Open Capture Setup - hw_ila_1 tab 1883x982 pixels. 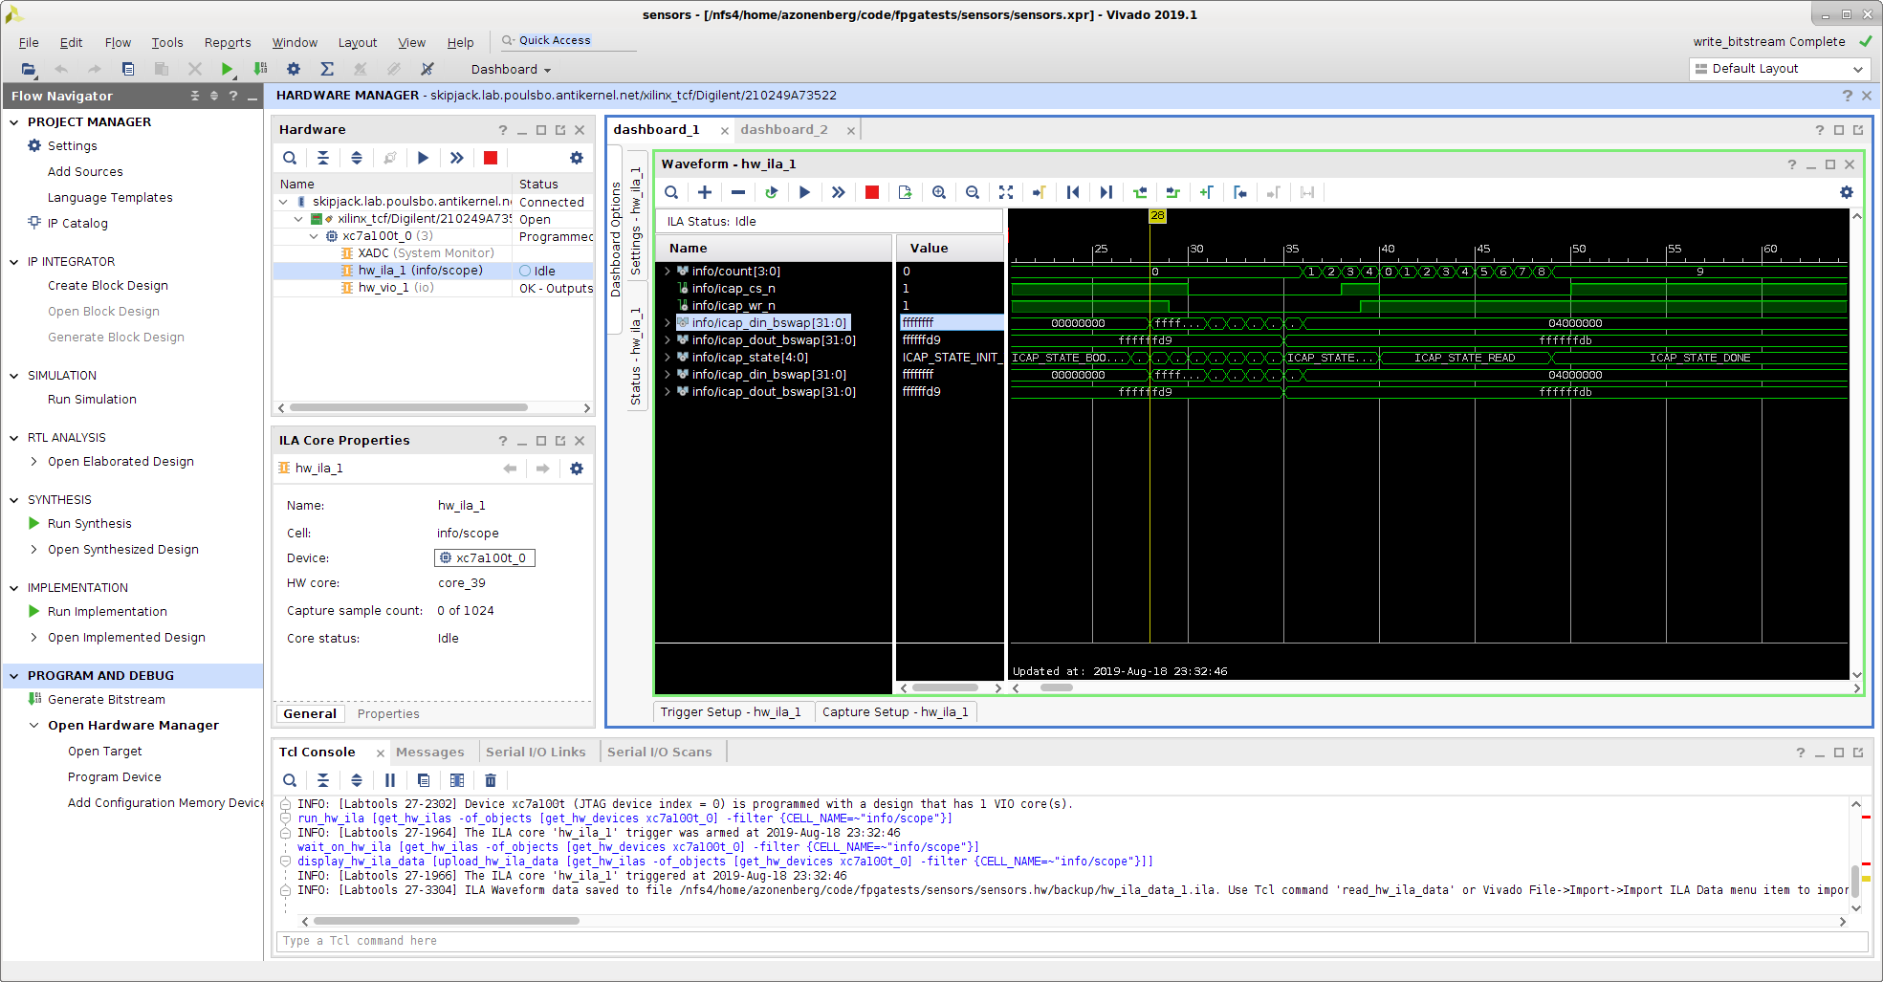[x=895, y=712]
